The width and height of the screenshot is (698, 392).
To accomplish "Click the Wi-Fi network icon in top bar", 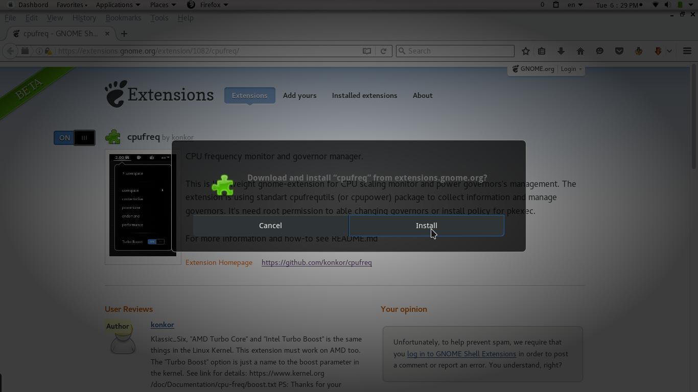I will [x=656, y=5].
